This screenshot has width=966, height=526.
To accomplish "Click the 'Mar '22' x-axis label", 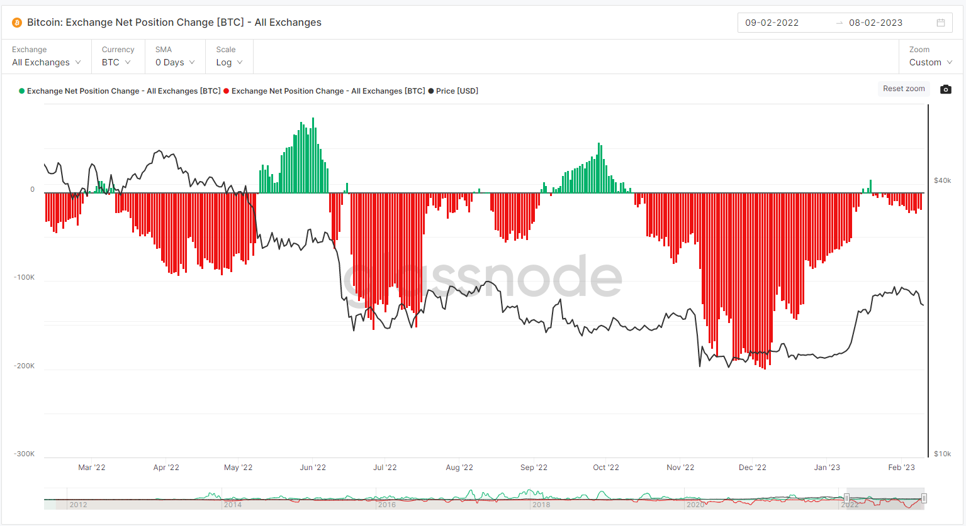I will click(92, 468).
